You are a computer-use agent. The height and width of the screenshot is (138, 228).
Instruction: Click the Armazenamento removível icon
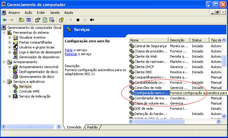tap(15, 67)
